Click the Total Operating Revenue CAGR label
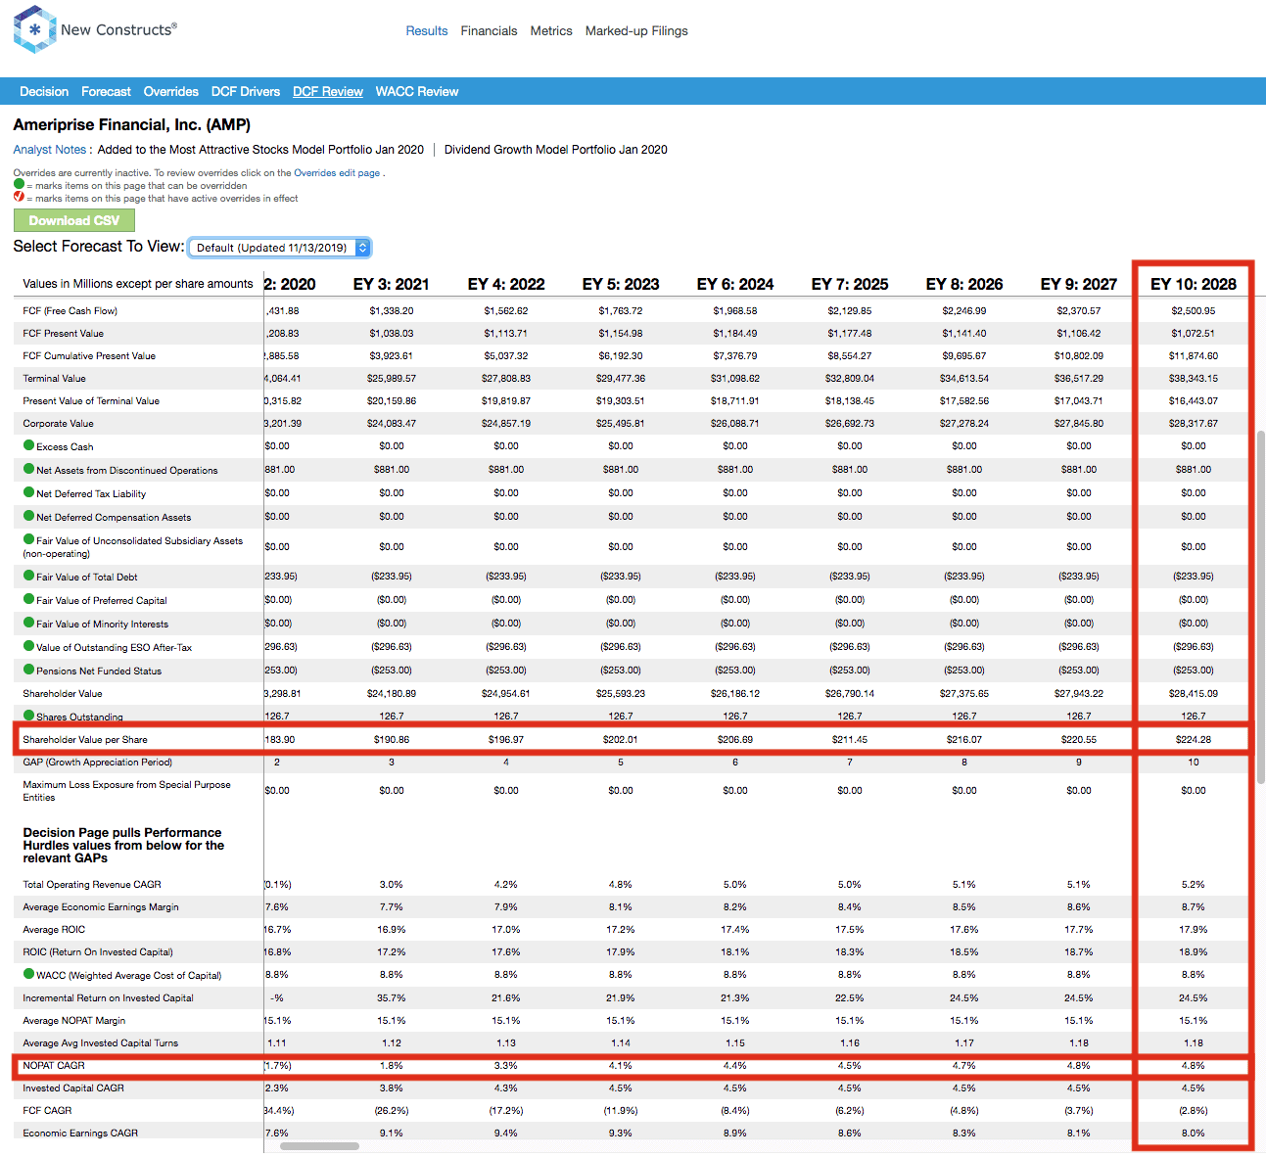This screenshot has height=1157, width=1266. tap(92, 884)
